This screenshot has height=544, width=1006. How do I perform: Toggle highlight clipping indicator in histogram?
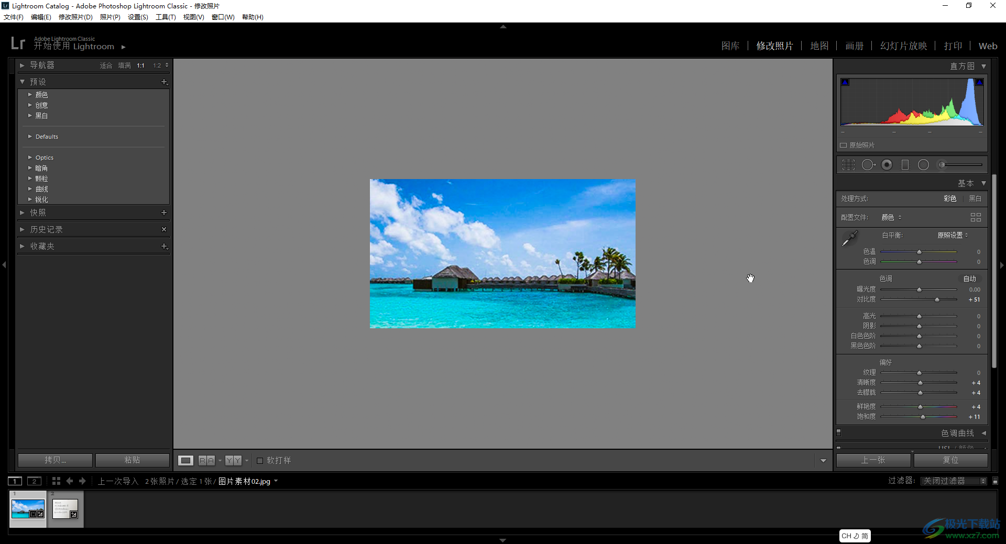[x=979, y=82]
